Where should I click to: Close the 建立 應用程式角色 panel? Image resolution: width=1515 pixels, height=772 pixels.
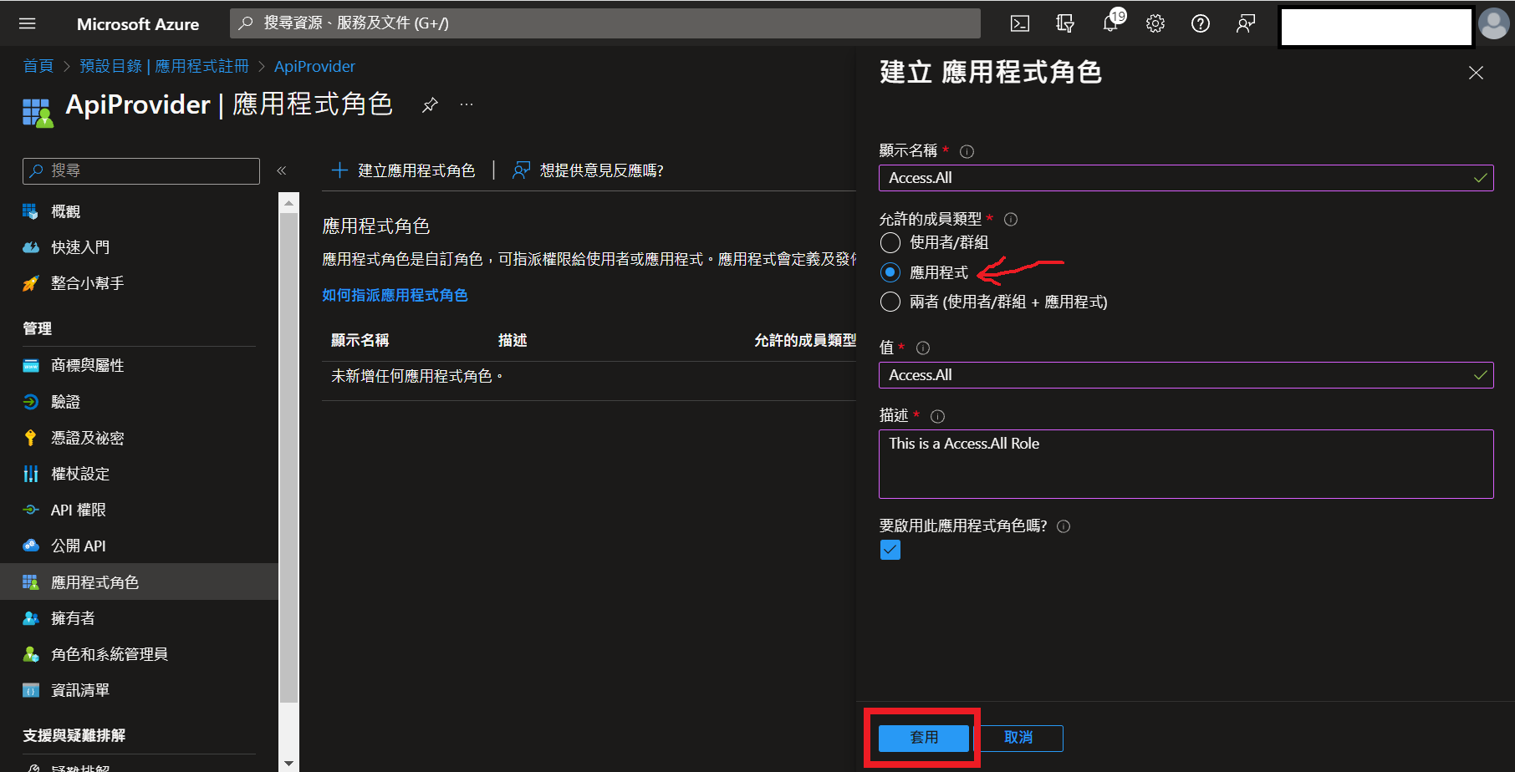click(1476, 73)
